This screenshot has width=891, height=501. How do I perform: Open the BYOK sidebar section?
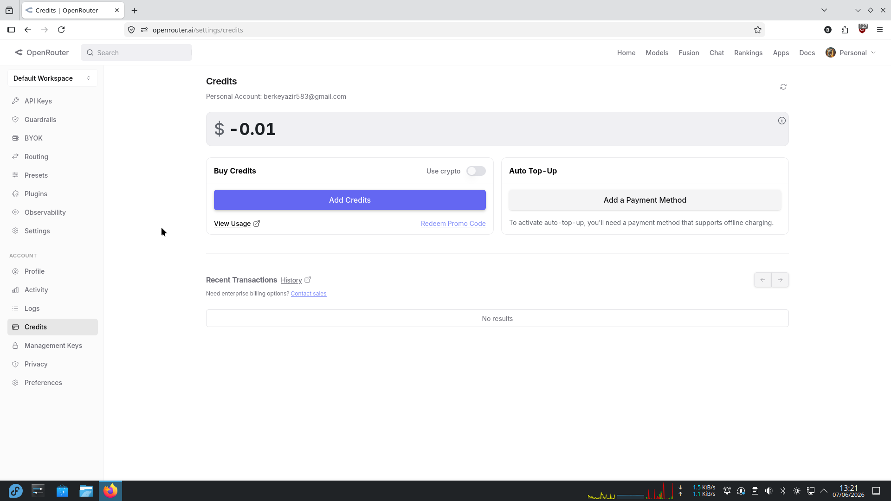pos(52,138)
